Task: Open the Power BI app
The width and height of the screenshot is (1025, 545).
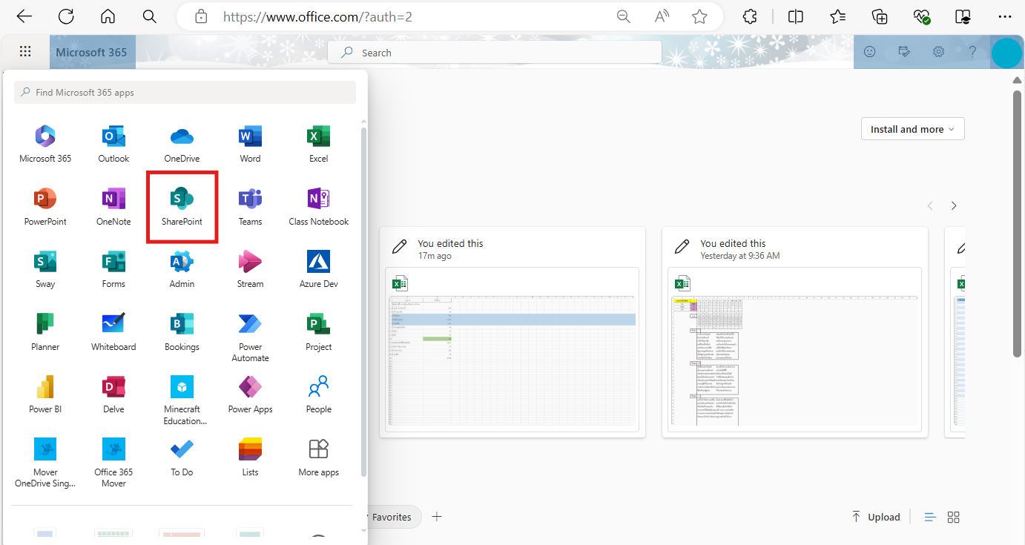Action: 45,394
